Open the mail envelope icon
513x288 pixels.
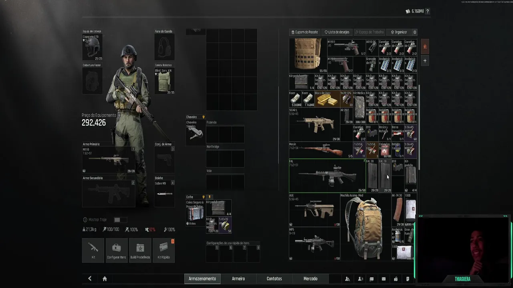click(x=384, y=279)
